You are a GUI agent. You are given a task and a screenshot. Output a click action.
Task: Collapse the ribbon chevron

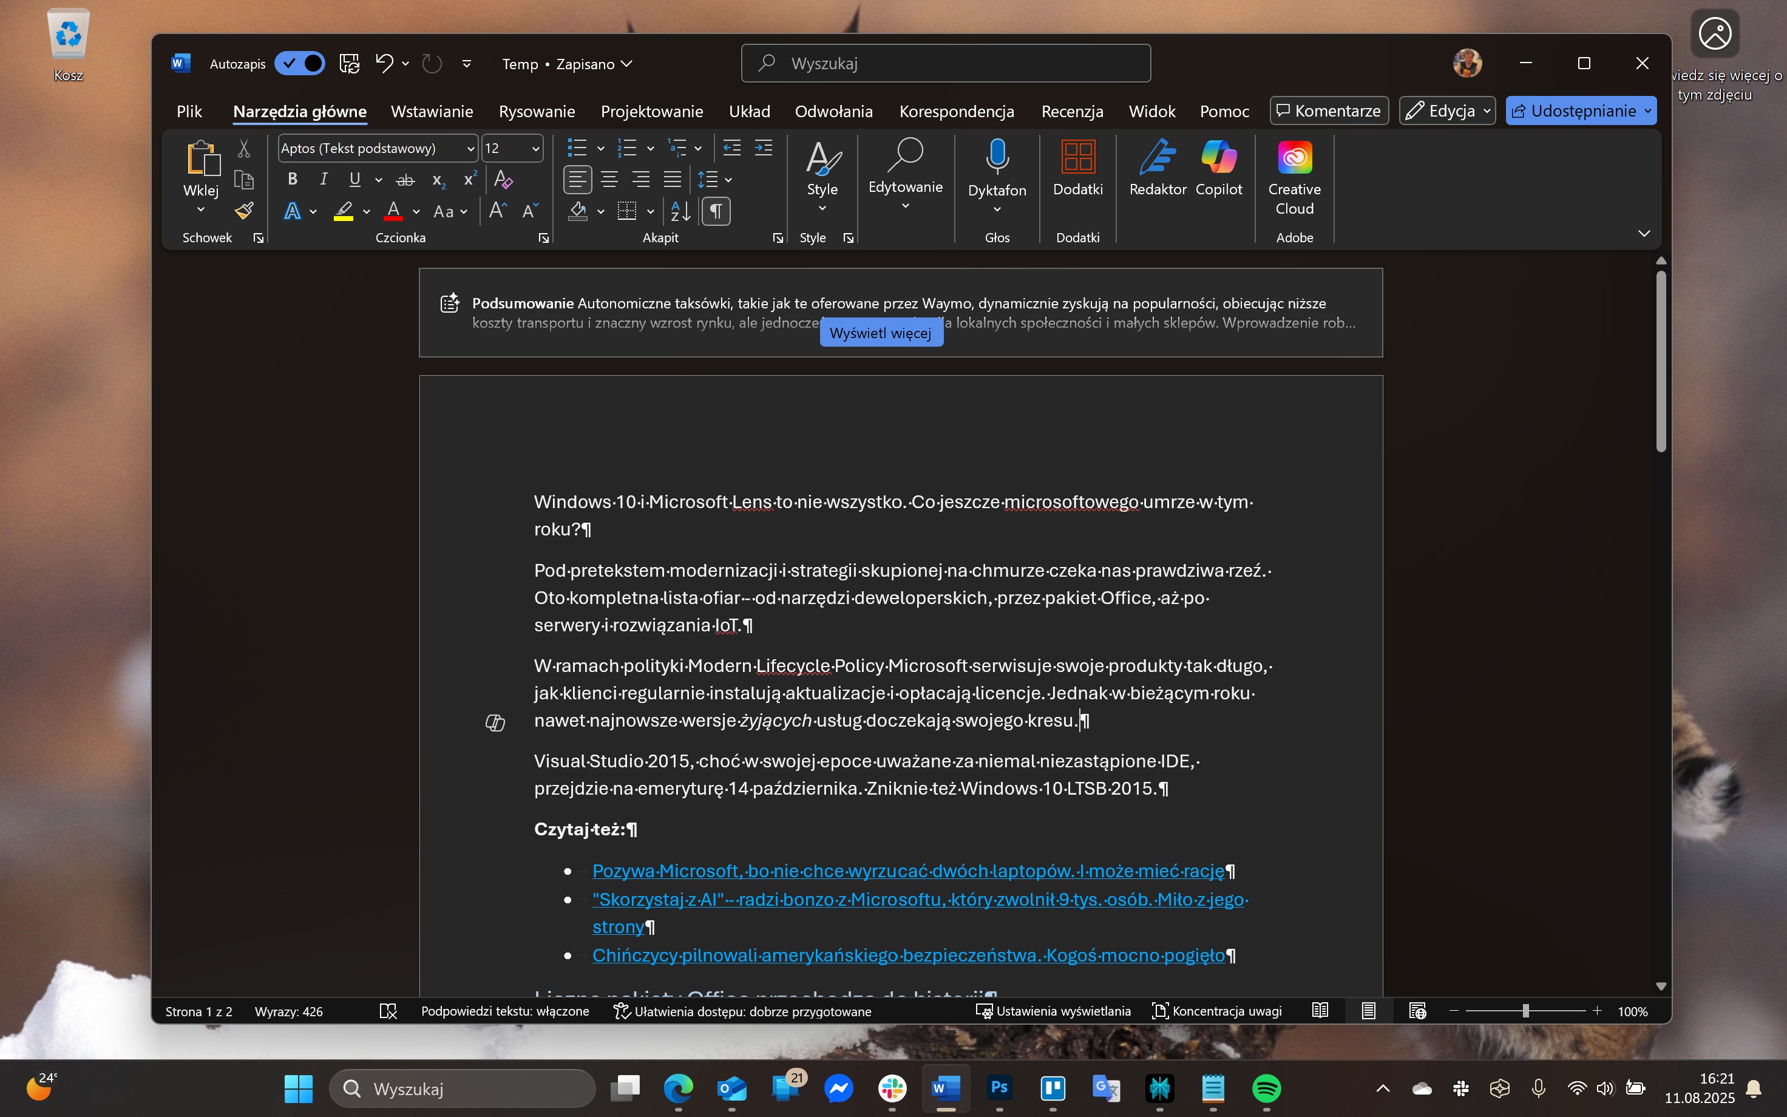tap(1644, 234)
